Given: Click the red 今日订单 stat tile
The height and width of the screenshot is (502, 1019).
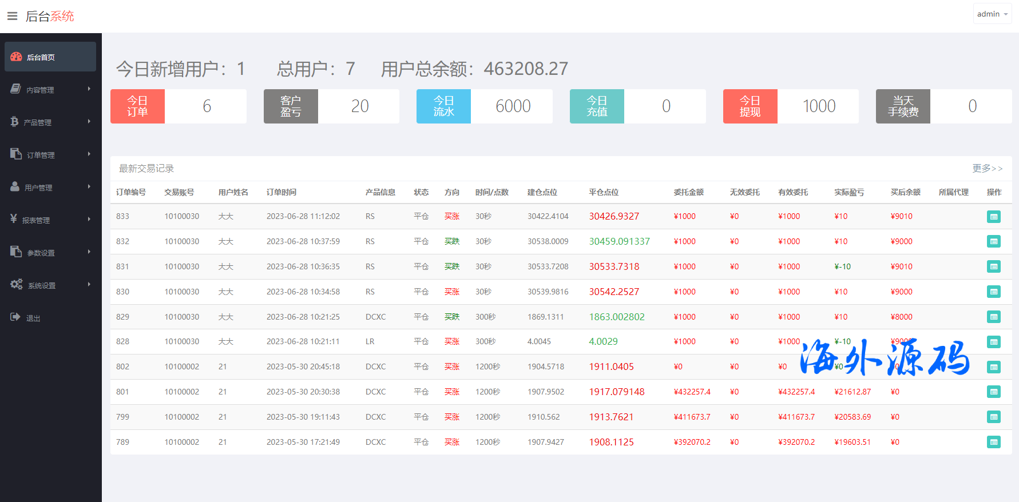Looking at the screenshot, I should point(137,106).
